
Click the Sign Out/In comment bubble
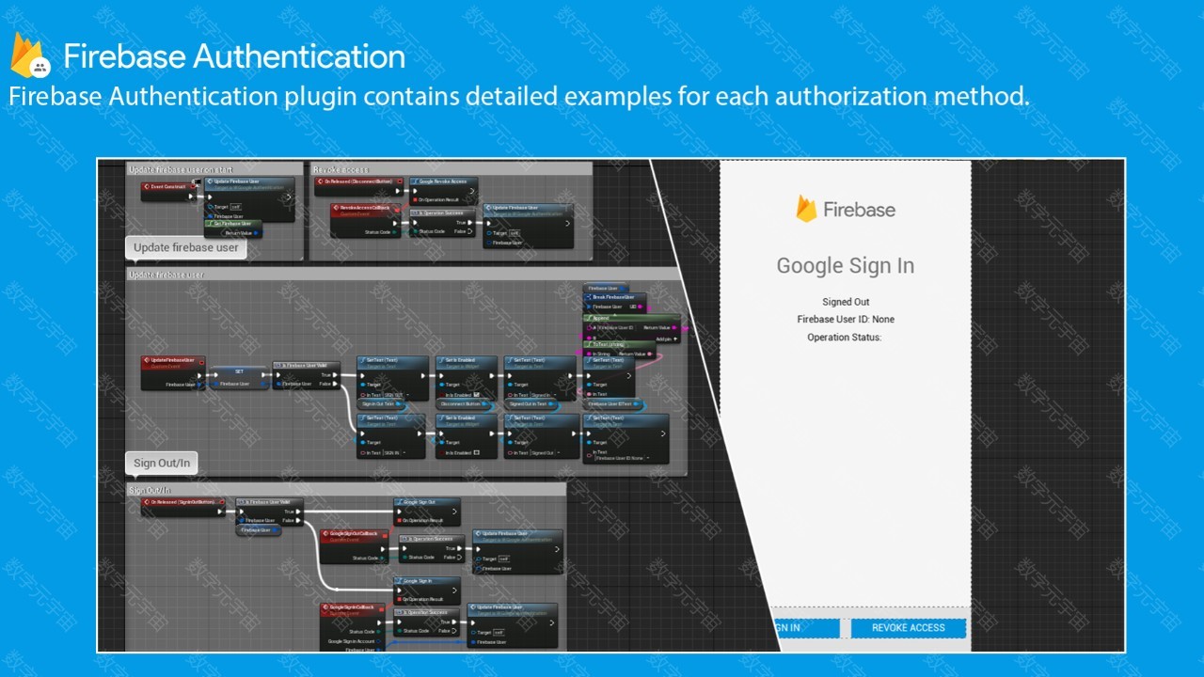162,463
